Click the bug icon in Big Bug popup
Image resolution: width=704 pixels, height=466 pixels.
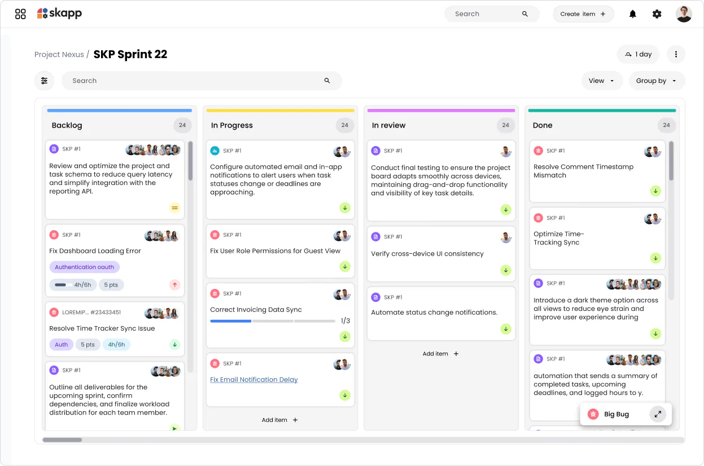click(593, 414)
